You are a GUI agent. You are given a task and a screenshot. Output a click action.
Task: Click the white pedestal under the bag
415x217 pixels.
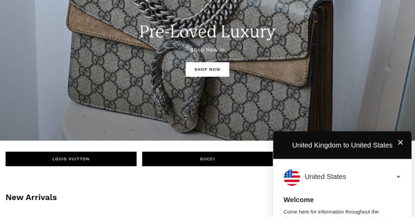(106, 124)
